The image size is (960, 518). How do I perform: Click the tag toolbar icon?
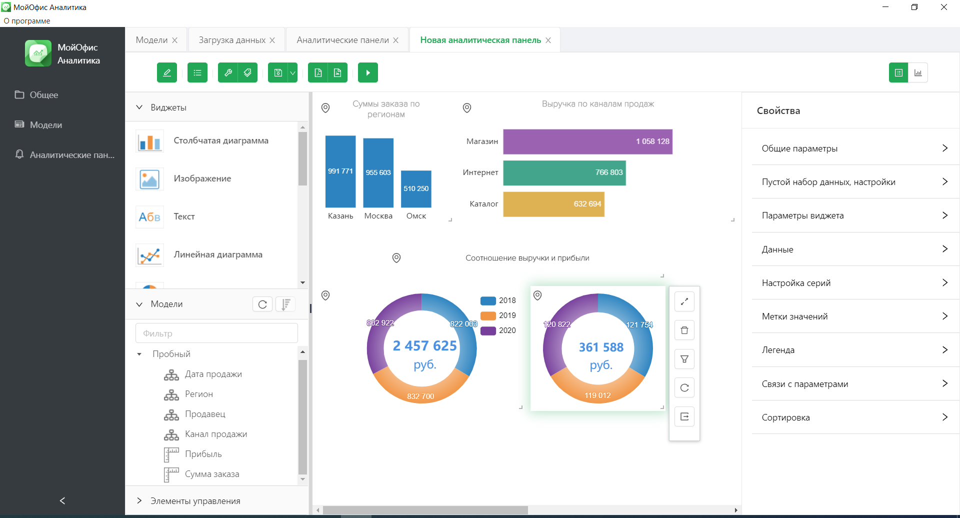247,72
